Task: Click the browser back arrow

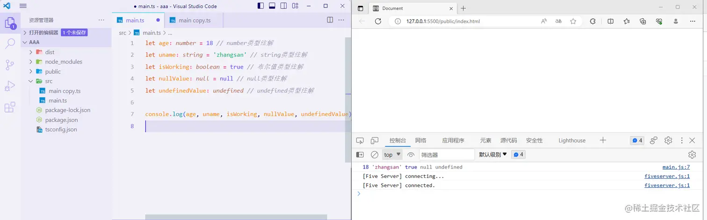Action: (x=362, y=21)
